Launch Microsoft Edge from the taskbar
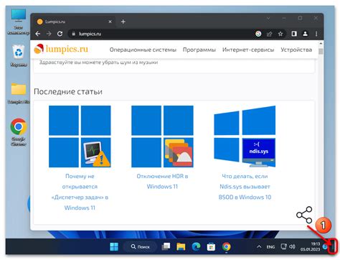Viewport: 340px width, 260px height. pos(196,246)
